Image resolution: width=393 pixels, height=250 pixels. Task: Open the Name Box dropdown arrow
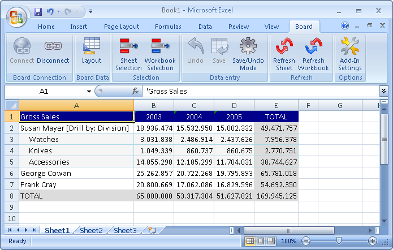[x=89, y=91]
